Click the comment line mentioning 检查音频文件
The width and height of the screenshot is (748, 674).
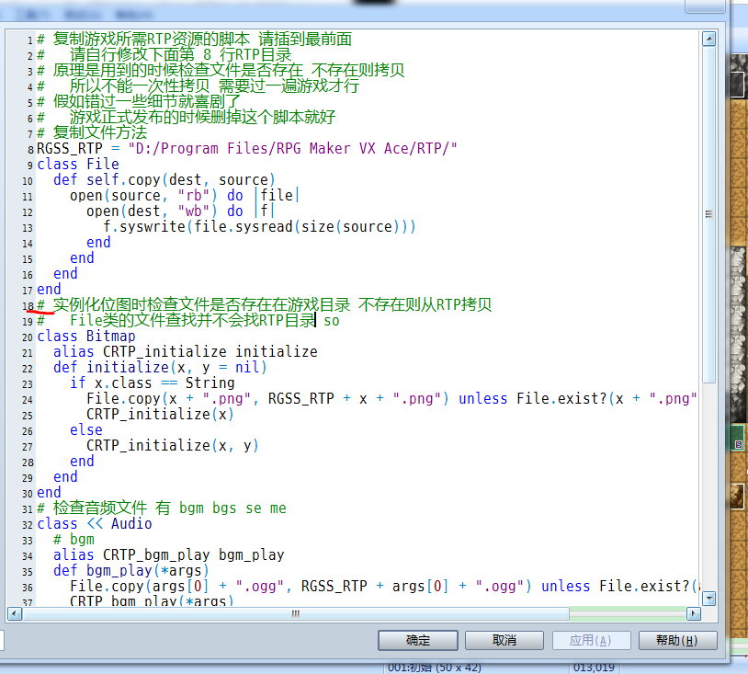161,508
